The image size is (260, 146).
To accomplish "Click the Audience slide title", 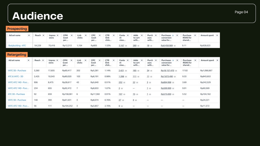I will [x=38, y=16].
